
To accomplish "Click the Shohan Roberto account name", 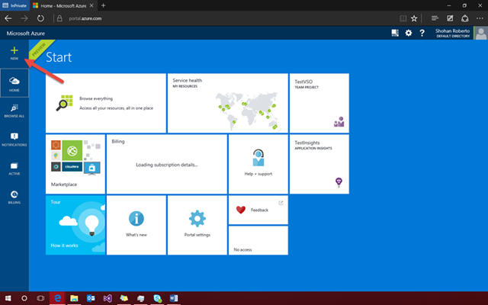I will pos(452,30).
